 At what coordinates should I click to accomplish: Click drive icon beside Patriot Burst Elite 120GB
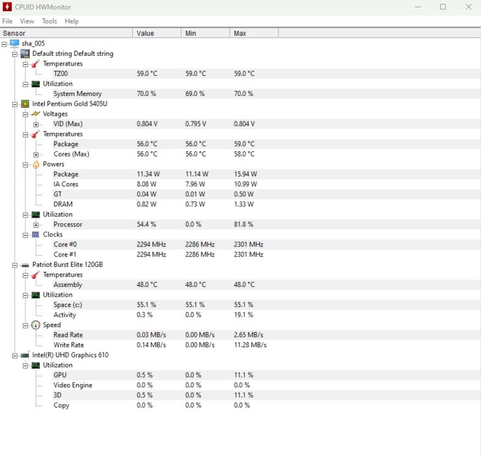25,265
